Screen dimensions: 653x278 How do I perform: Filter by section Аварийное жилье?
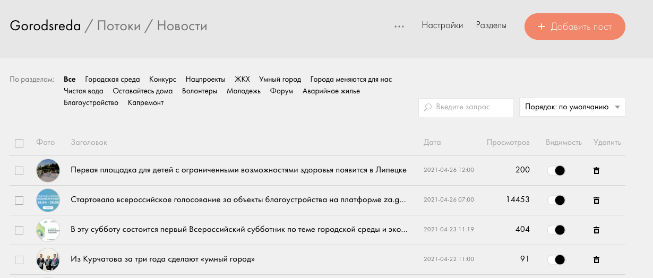pos(331,91)
